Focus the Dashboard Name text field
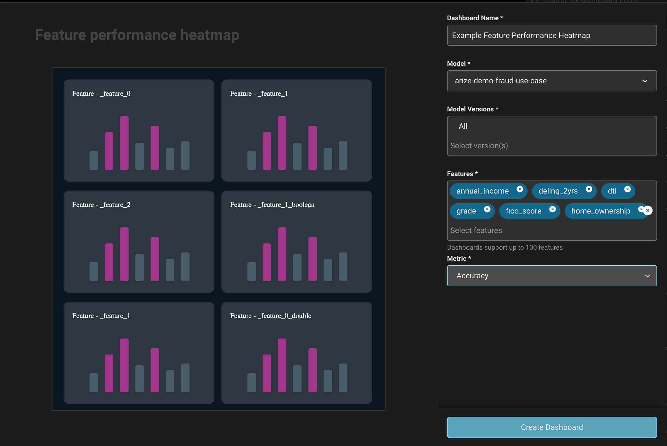 click(551, 35)
